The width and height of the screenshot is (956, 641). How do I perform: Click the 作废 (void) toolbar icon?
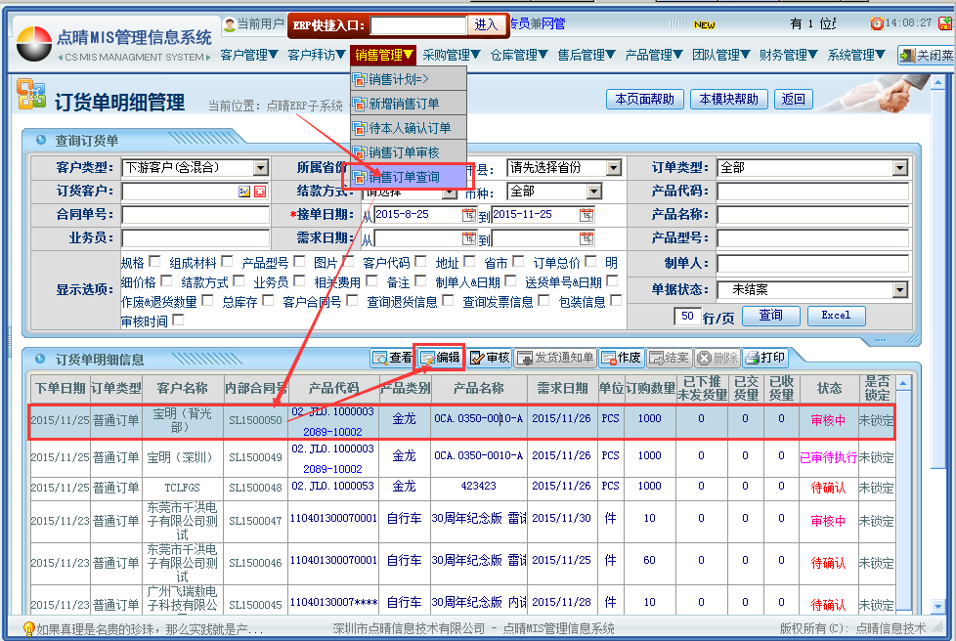tap(621, 358)
